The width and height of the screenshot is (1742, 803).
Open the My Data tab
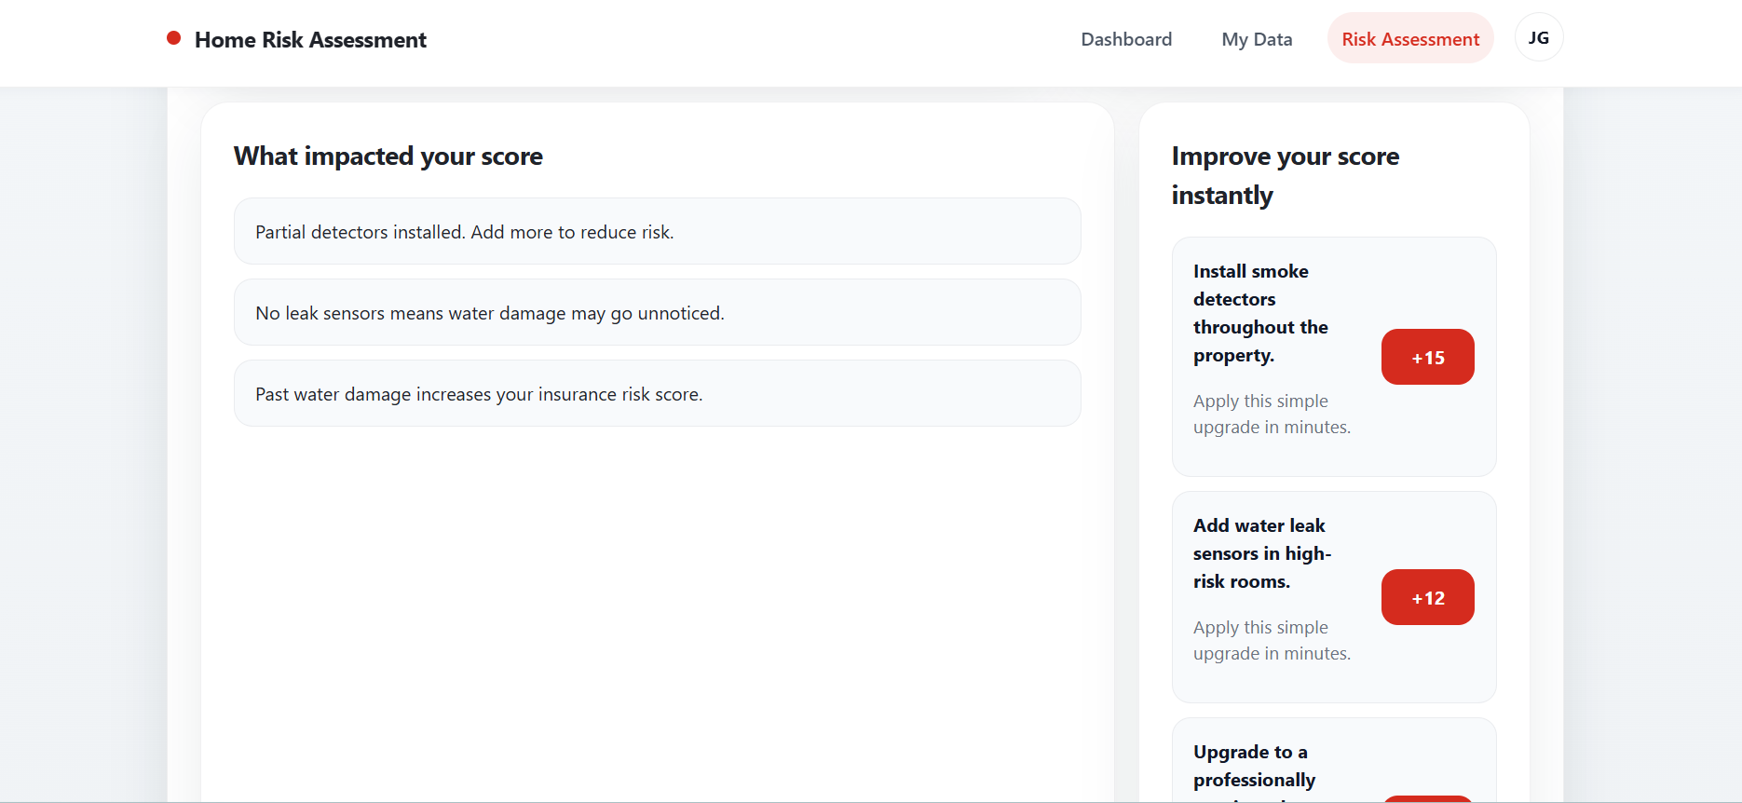click(x=1257, y=39)
